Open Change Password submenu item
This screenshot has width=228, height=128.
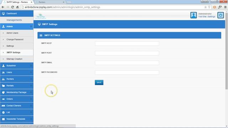click(x=17, y=39)
